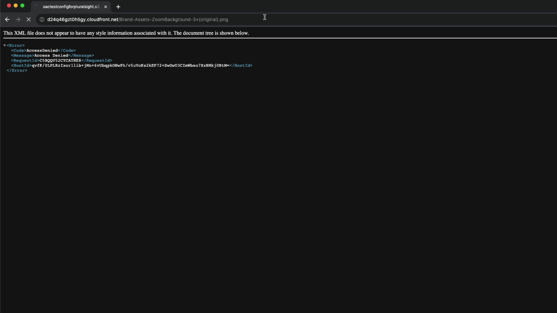Collapse the Error XML node
This screenshot has height=313, width=557.
(5, 46)
